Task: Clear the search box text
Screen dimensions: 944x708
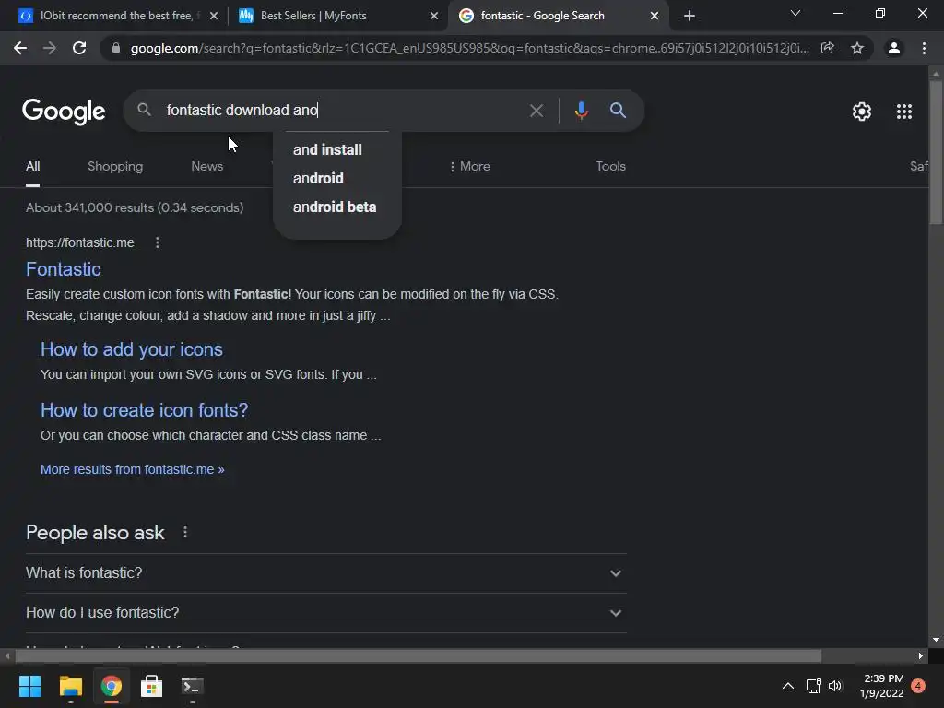Action: [x=537, y=111]
